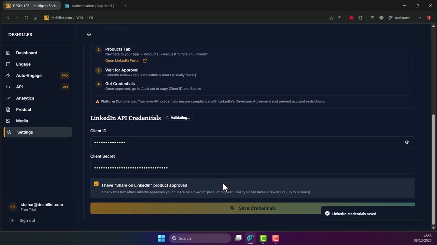The height and width of the screenshot is (245, 437).
Task: Reload the page with the refresh icon
Action: 26,18
